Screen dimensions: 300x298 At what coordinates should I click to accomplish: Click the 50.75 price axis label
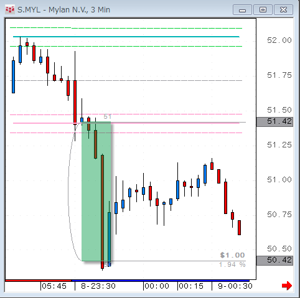coord(279,215)
